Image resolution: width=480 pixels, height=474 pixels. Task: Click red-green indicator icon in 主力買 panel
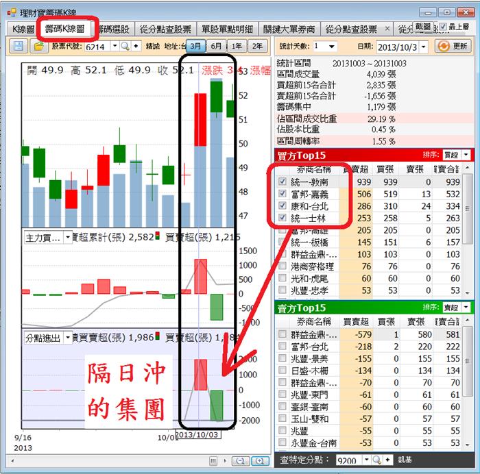click(x=157, y=236)
